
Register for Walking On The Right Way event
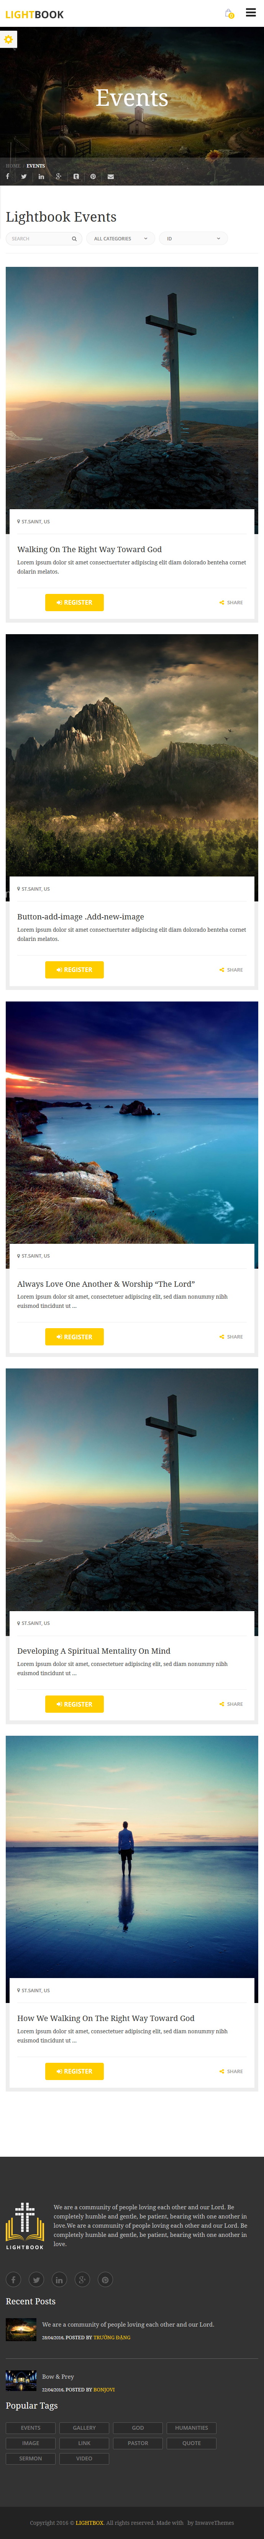coord(74,602)
